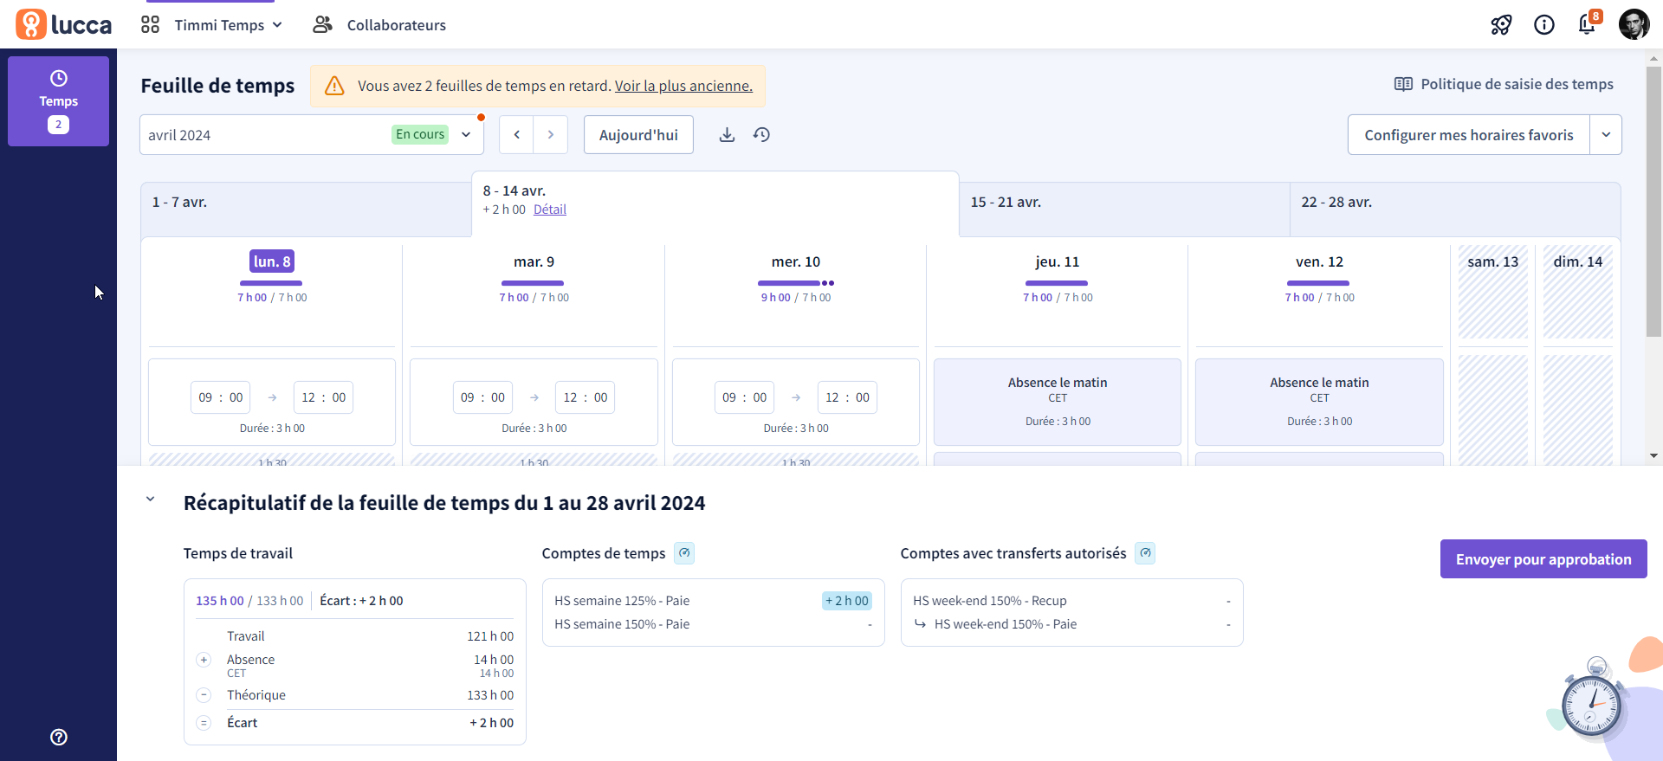Click Configurer mes horaires favoris
Viewport: 1663px width, 761px height.
coord(1468,134)
